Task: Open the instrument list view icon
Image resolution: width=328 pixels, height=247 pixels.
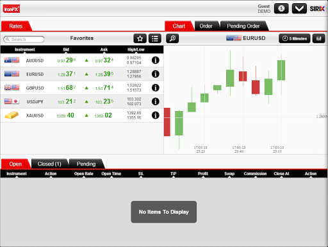Action: point(155,38)
